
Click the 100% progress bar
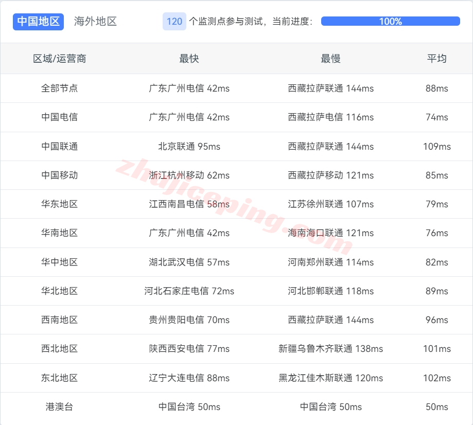click(390, 22)
